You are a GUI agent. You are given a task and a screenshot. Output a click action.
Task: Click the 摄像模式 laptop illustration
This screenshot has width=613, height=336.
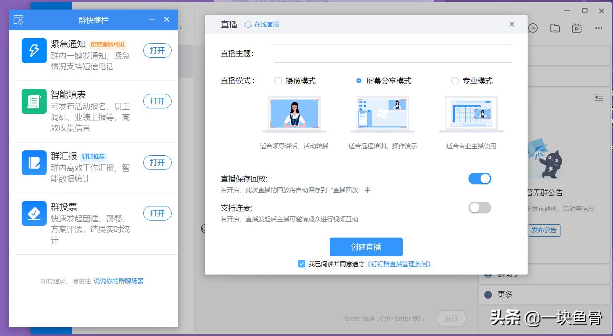pyautogui.click(x=294, y=114)
